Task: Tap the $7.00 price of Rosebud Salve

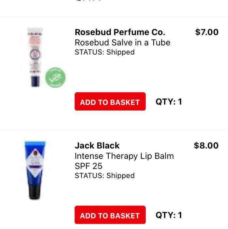Action: (206, 32)
